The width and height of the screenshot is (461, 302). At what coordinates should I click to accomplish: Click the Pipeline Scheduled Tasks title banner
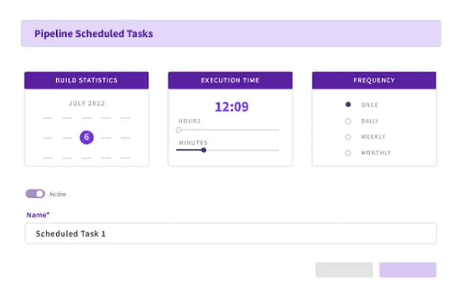click(93, 33)
